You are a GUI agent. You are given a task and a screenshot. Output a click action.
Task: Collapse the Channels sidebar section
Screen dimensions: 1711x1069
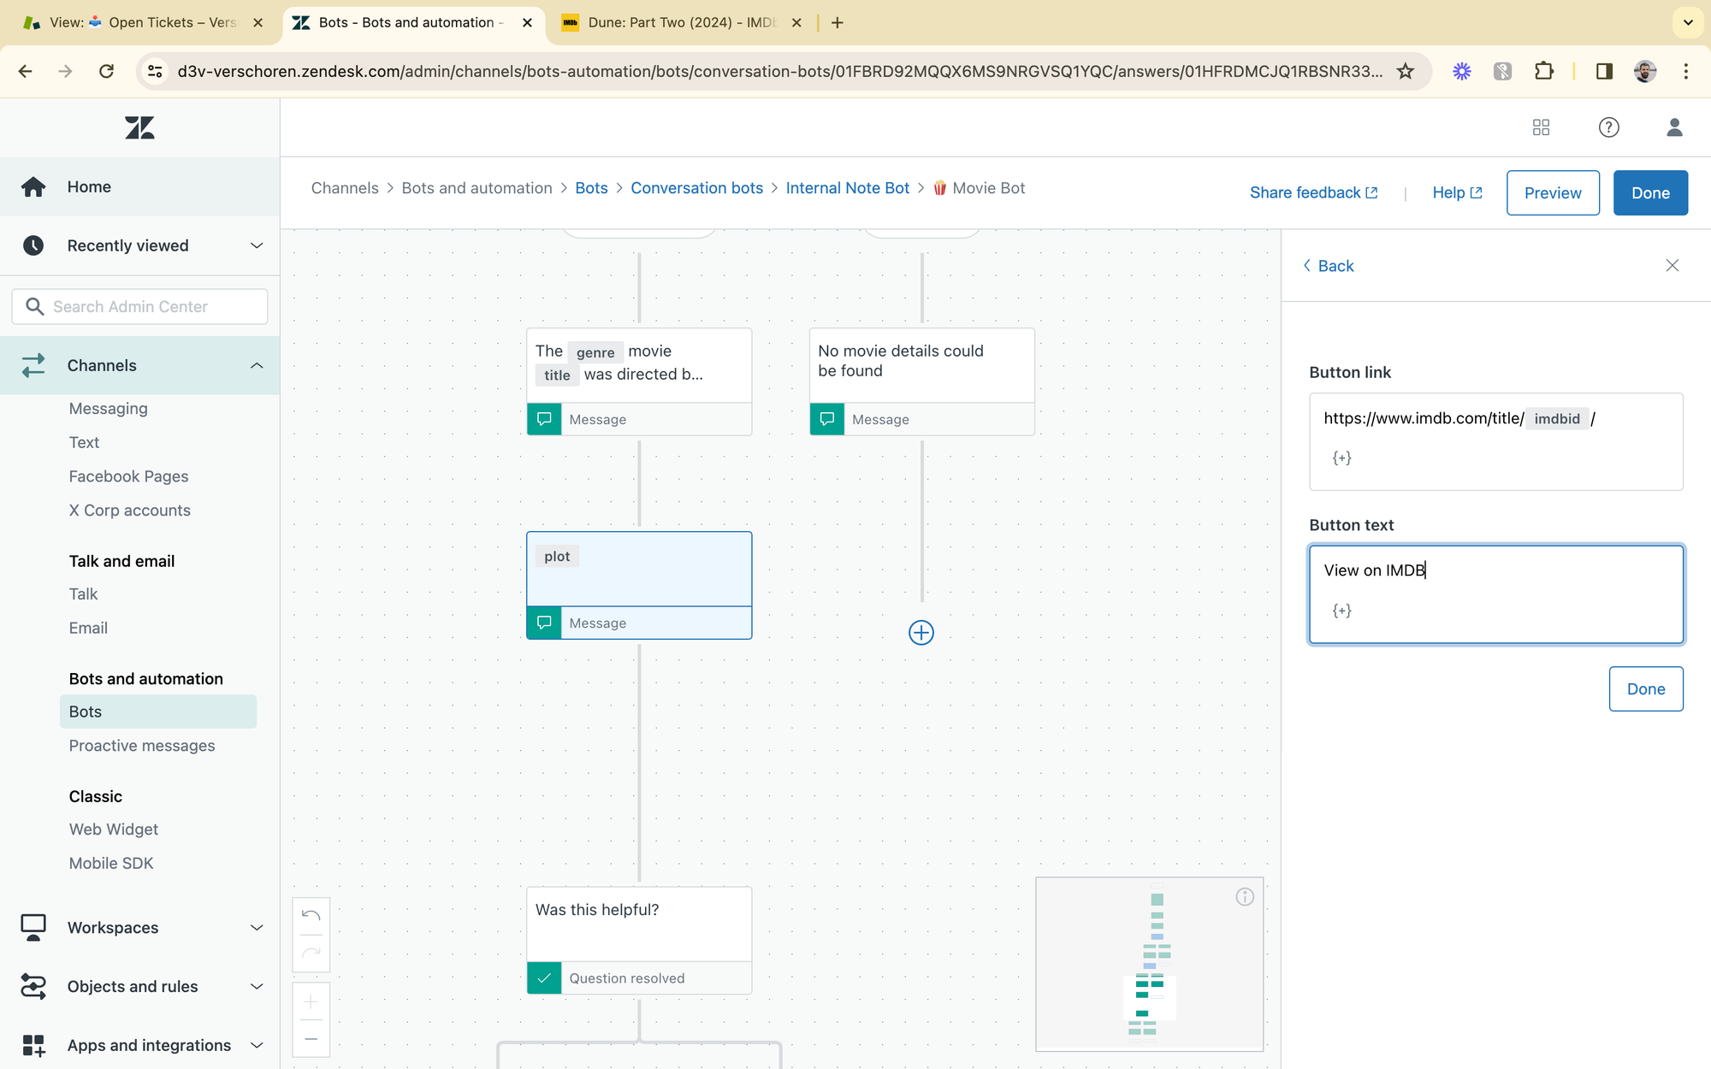[x=256, y=365]
